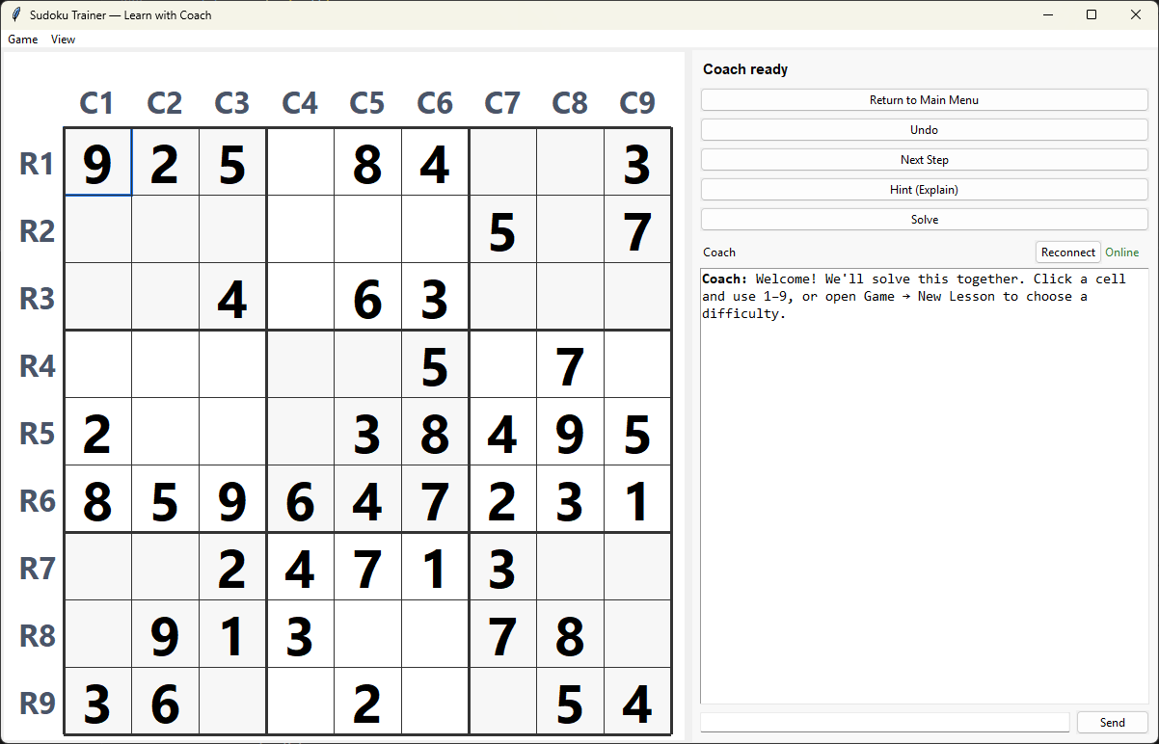Select the empty cell at R2 C1

click(97, 230)
